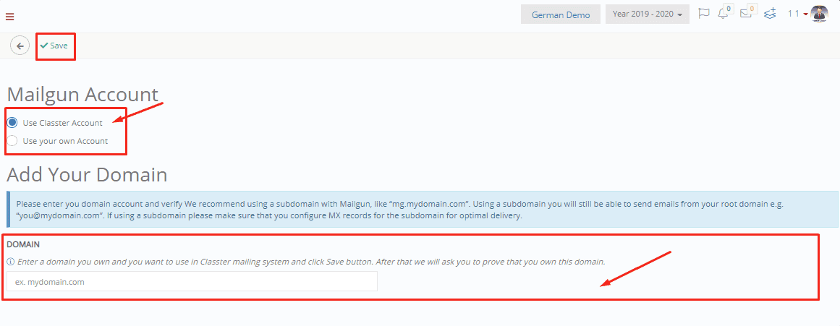Select Use your own Account radio

12,142
